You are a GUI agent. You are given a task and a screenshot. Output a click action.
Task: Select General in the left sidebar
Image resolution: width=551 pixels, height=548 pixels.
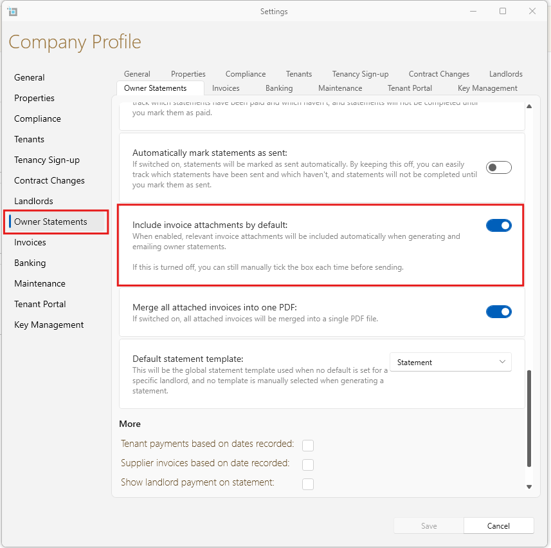[x=29, y=77]
